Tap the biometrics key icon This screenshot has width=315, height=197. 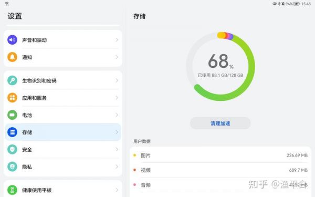coord(12,80)
